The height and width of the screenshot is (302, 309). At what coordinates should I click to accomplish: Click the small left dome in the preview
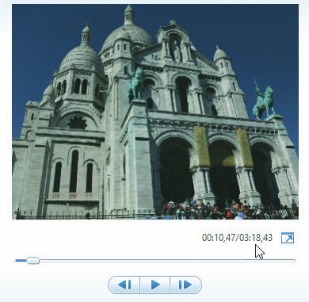79,53
